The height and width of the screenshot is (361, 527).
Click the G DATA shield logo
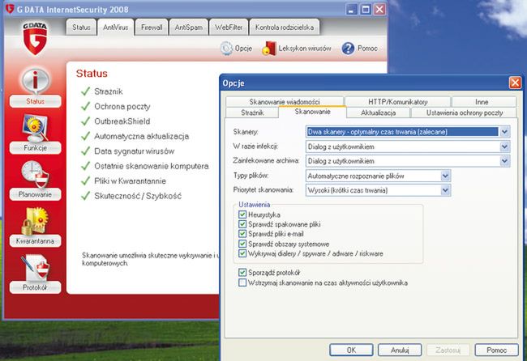tap(35, 39)
